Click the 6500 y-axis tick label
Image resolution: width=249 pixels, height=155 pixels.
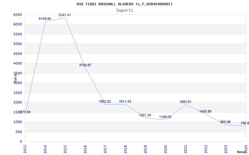[18, 15]
